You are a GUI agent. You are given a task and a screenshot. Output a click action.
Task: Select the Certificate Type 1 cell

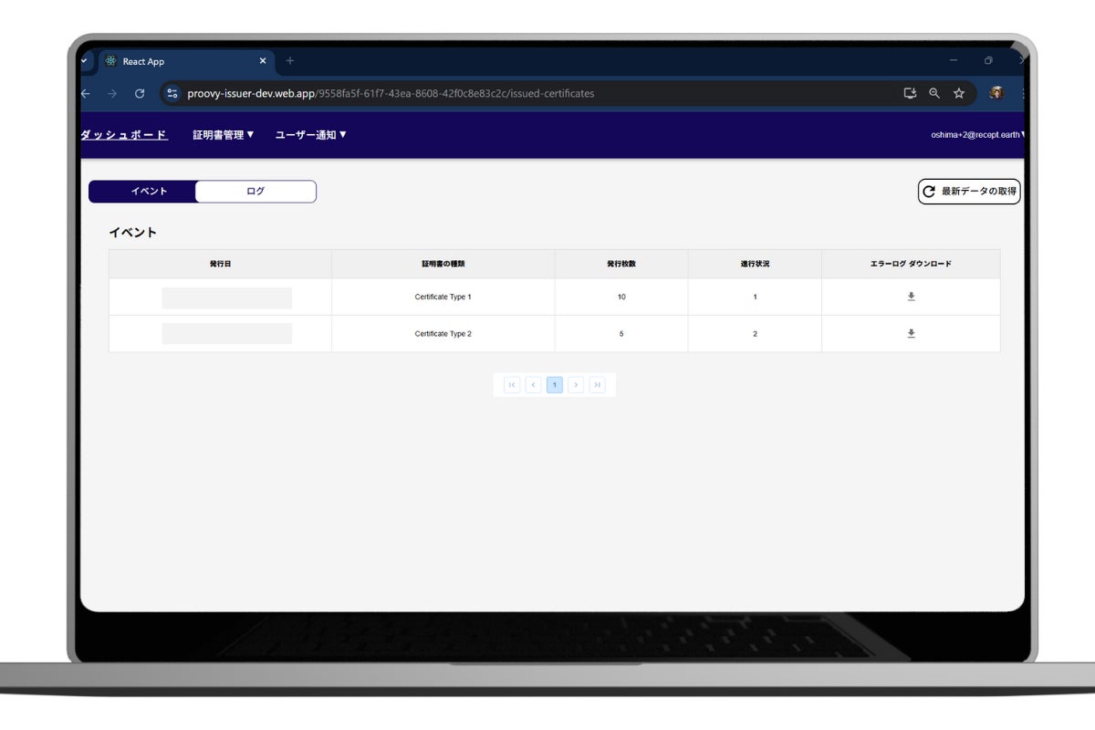point(443,297)
